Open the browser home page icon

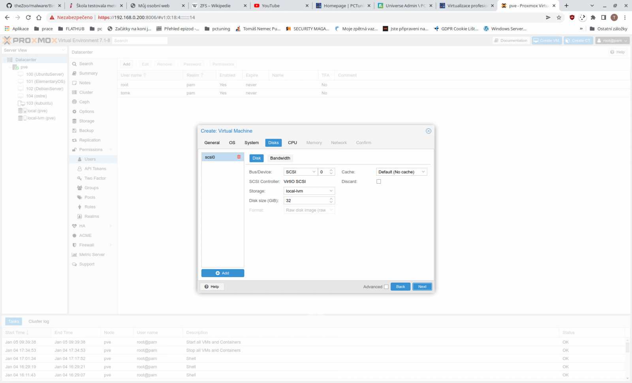[39, 17]
